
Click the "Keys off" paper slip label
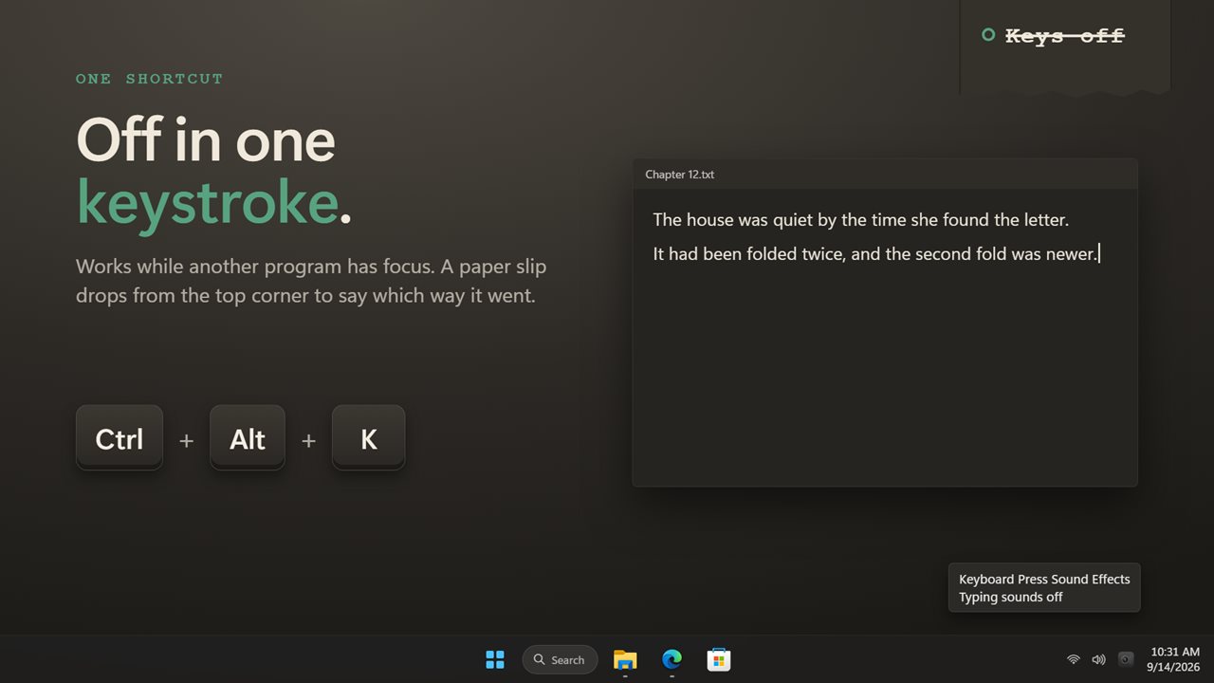click(x=1064, y=36)
